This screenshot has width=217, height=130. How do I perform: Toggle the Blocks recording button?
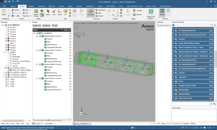(x=162, y=12)
